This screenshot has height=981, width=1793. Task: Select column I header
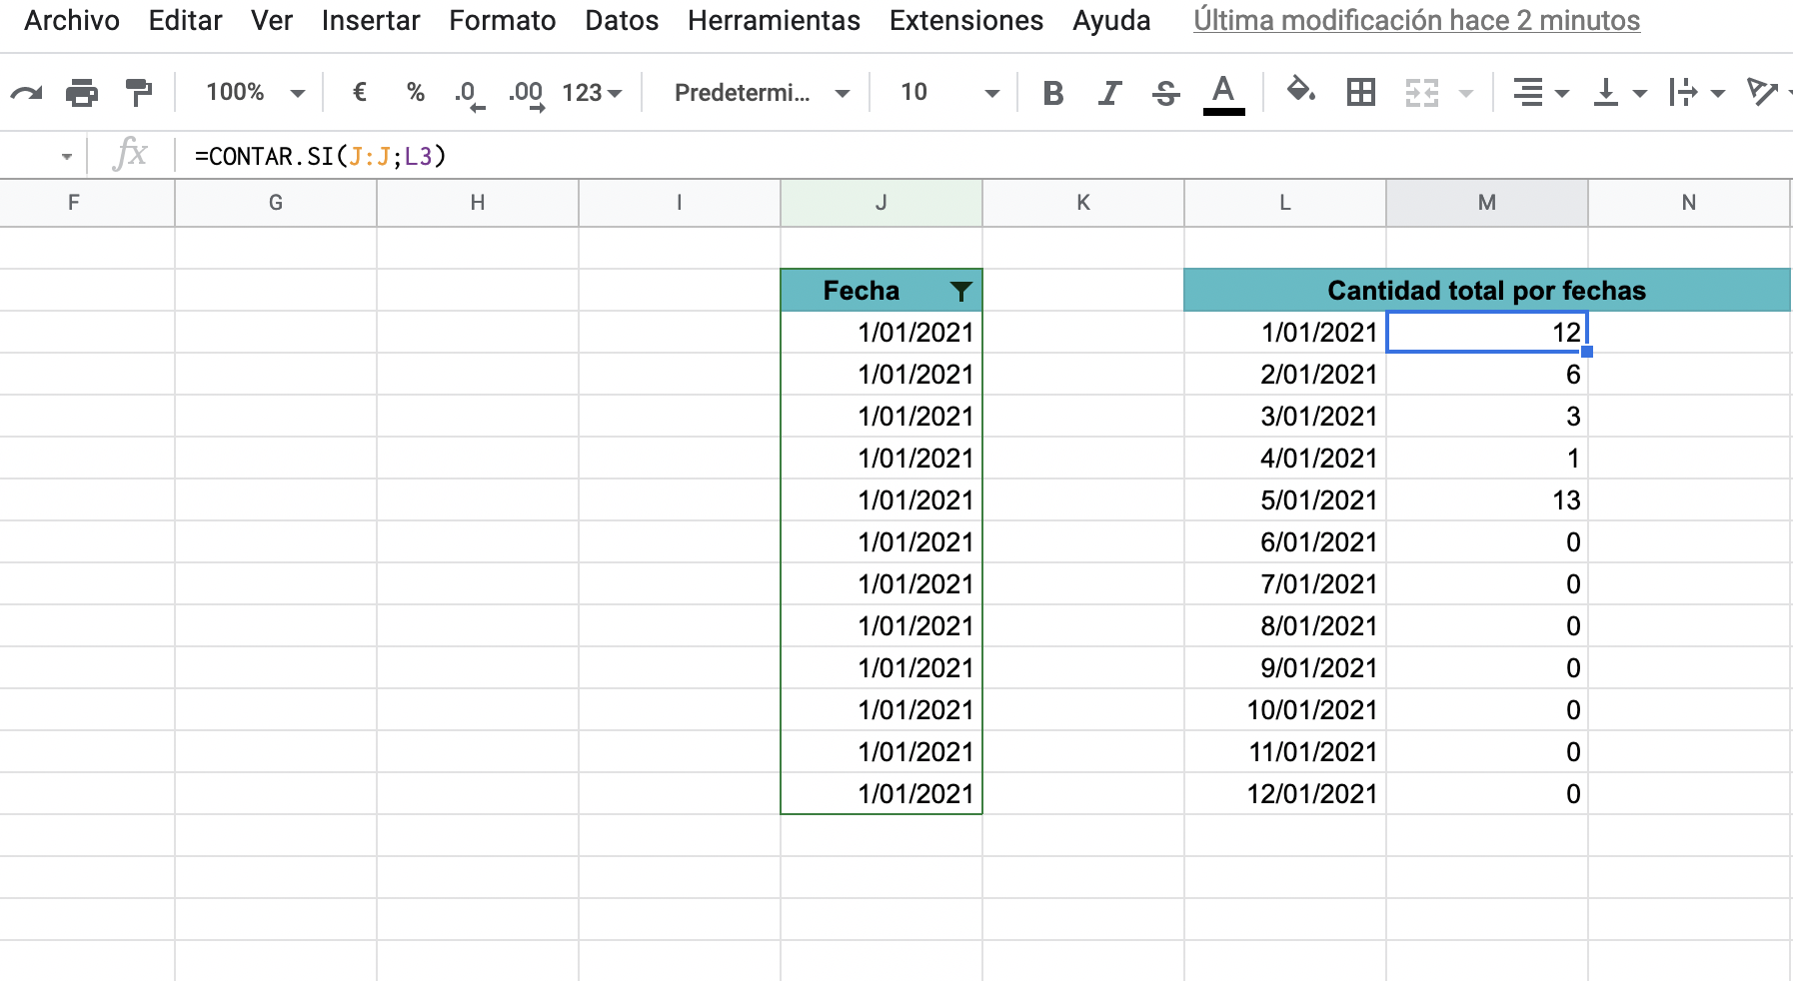tap(680, 203)
